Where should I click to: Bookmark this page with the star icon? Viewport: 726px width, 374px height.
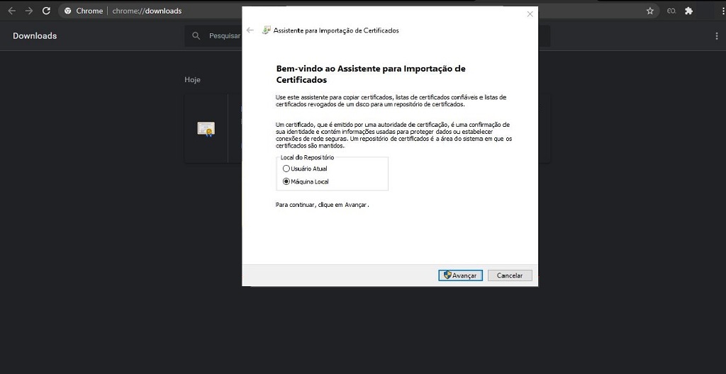point(649,11)
